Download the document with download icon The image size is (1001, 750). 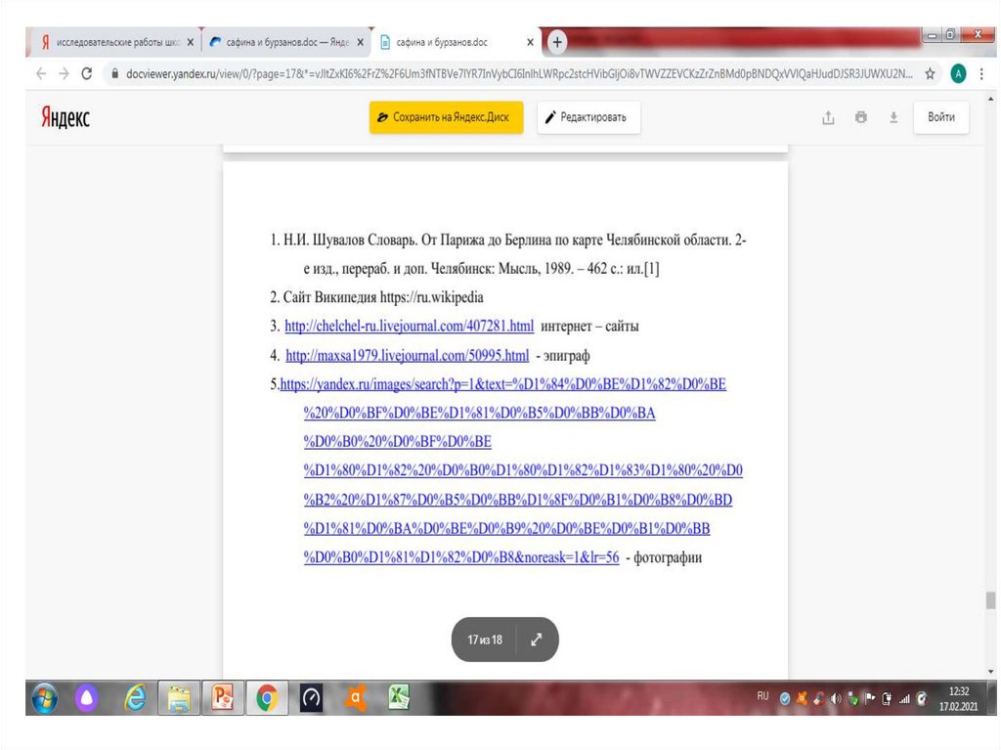(893, 117)
